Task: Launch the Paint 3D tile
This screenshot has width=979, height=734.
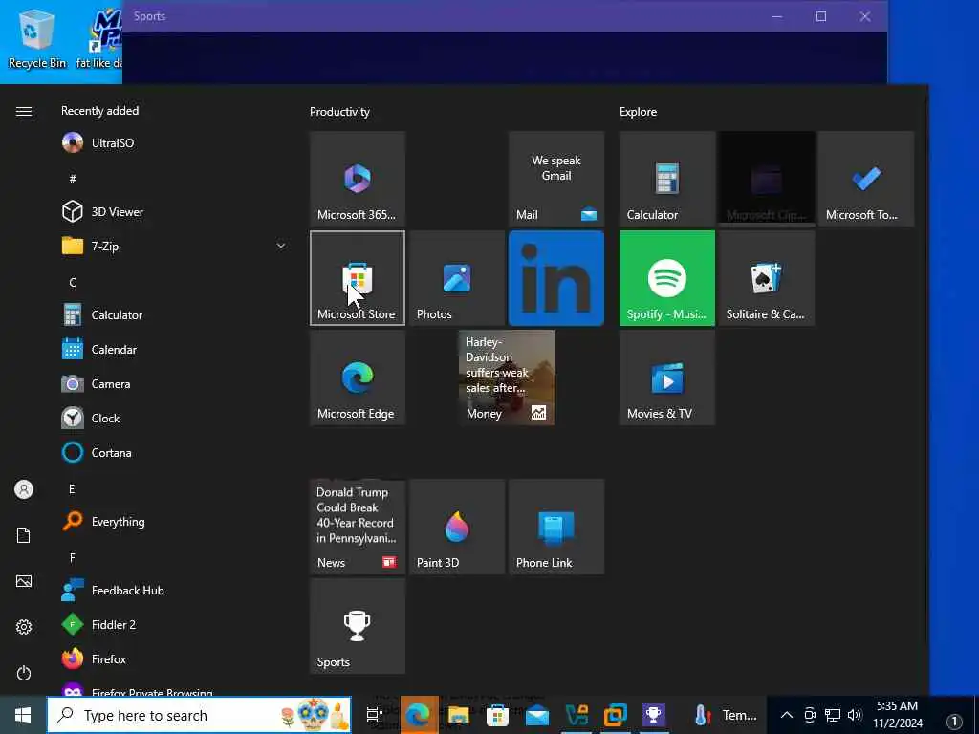Action: (x=457, y=527)
